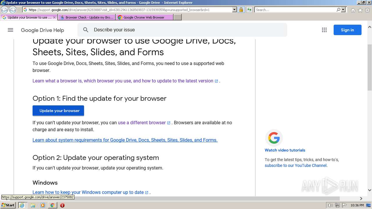Viewport: 372px width, 209px height.
Task: Close the 'Update your browser' tab
Action: coord(54,17)
